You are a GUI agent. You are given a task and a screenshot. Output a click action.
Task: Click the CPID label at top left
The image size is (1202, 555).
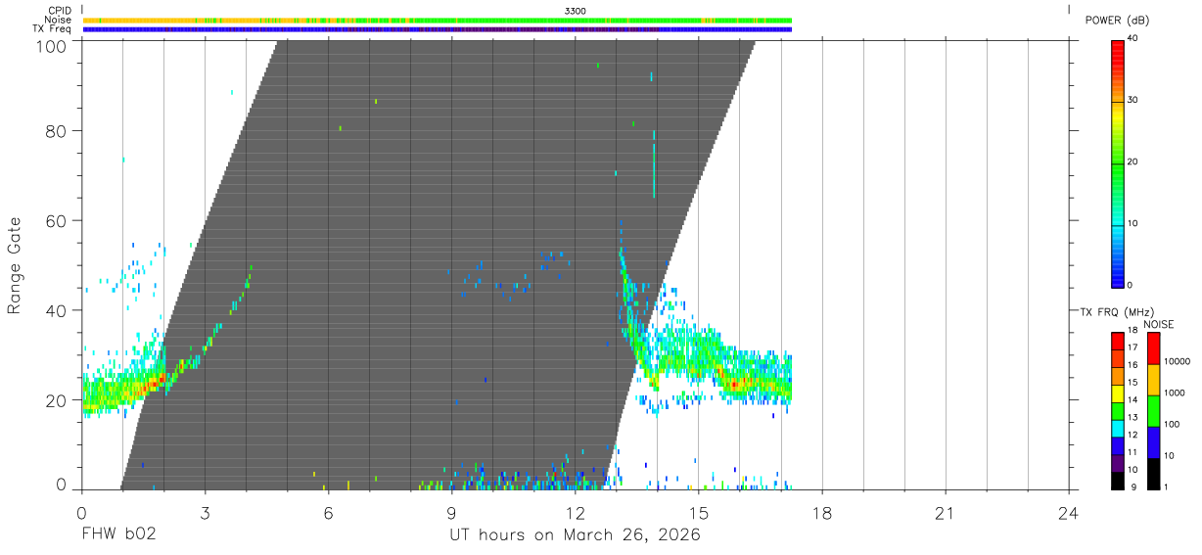point(59,11)
